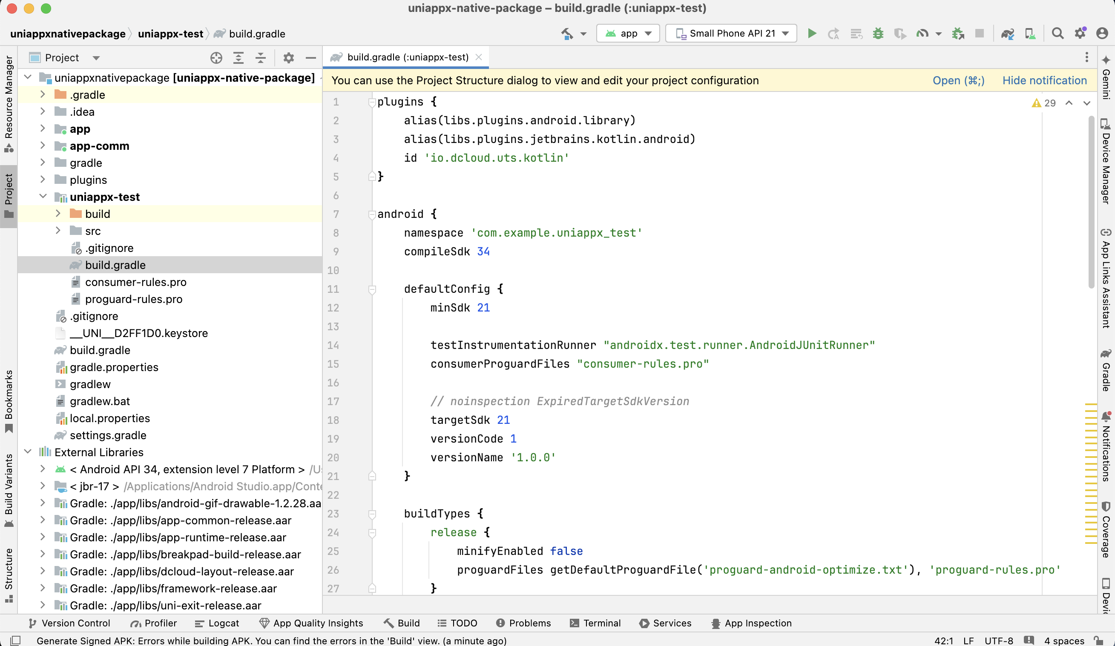Expand the .gradle folder

(43, 94)
